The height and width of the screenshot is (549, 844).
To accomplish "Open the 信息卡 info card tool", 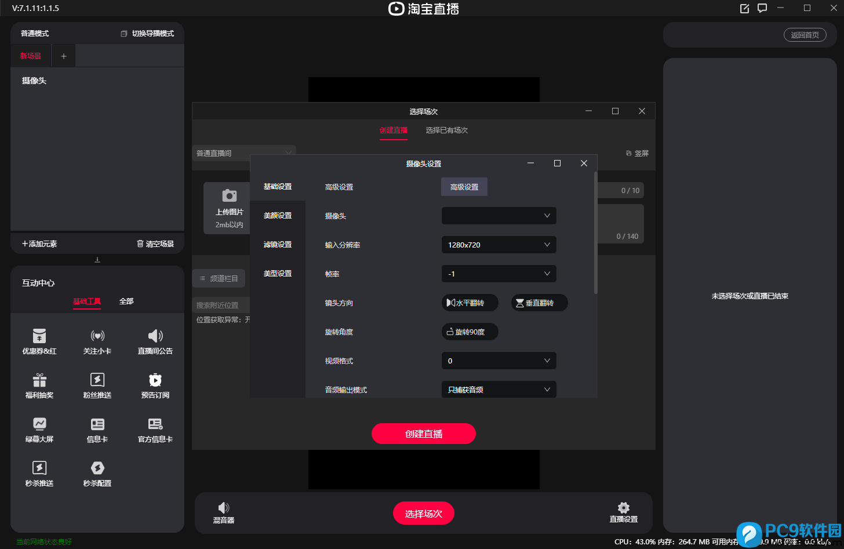I will [97, 430].
